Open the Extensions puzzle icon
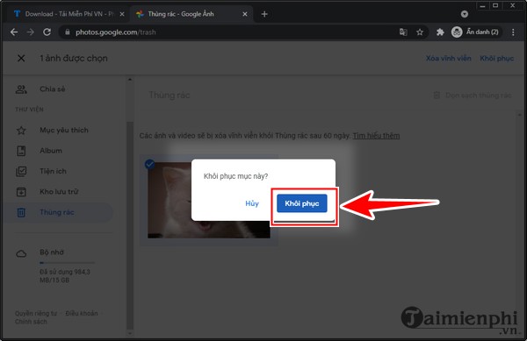Viewport: 527px width, 341px height. pyautogui.click(x=440, y=32)
